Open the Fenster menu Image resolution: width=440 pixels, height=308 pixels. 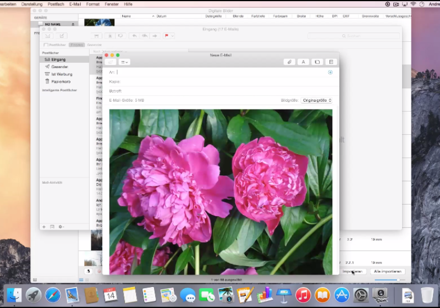(112, 4)
